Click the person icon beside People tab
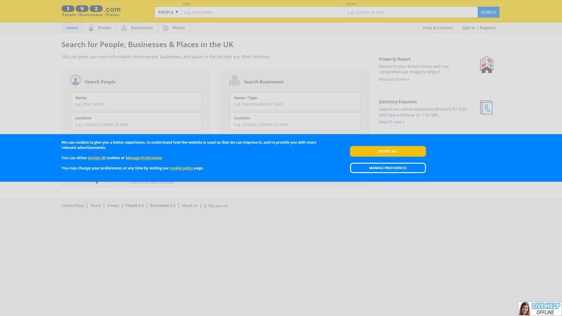Viewport: 562px width, 316px height. coord(91,28)
